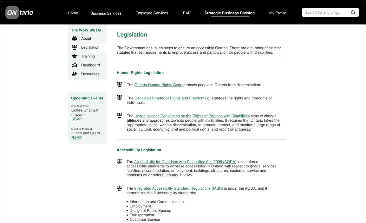Click the magnifier search icon

click(353, 12)
